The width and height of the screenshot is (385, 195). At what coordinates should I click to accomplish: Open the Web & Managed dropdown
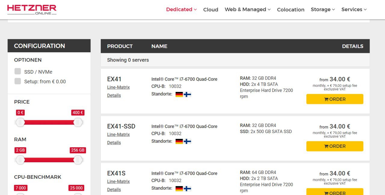(x=248, y=9)
